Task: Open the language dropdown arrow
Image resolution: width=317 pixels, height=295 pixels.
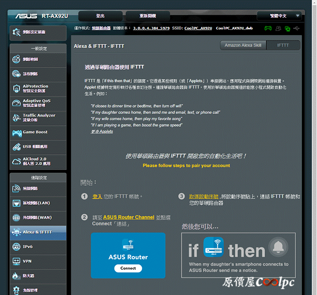Action: [x=298, y=16]
